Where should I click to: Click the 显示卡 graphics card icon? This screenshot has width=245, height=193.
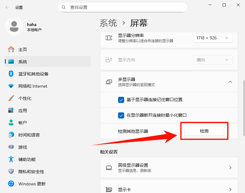pyautogui.click(x=109, y=190)
